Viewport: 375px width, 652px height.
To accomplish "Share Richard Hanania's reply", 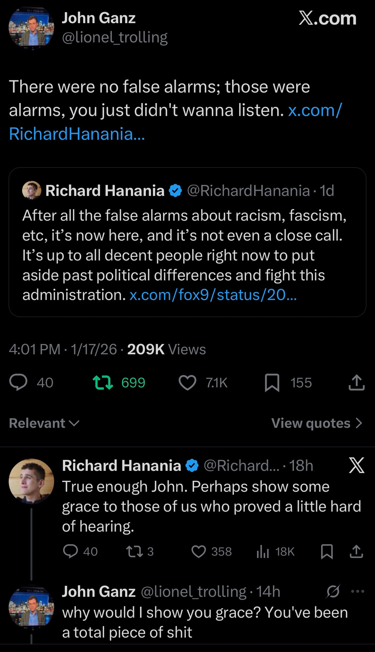I will point(356,551).
